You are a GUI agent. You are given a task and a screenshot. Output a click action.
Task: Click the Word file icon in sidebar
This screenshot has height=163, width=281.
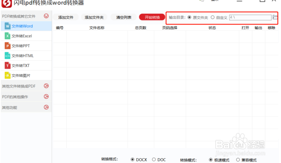pyautogui.click(x=7, y=26)
